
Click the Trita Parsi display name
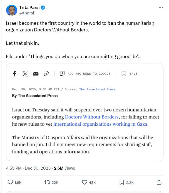pos(29,7)
